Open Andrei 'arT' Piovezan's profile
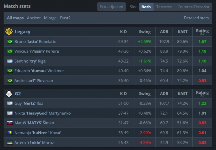The image size is (216, 150). point(34,80)
